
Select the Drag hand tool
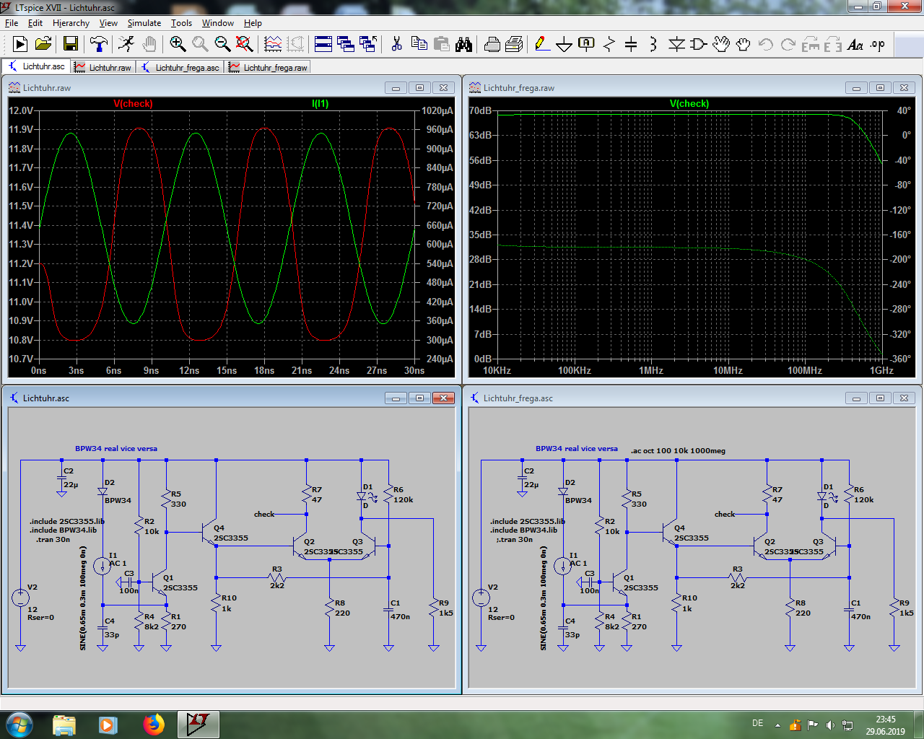(x=744, y=45)
